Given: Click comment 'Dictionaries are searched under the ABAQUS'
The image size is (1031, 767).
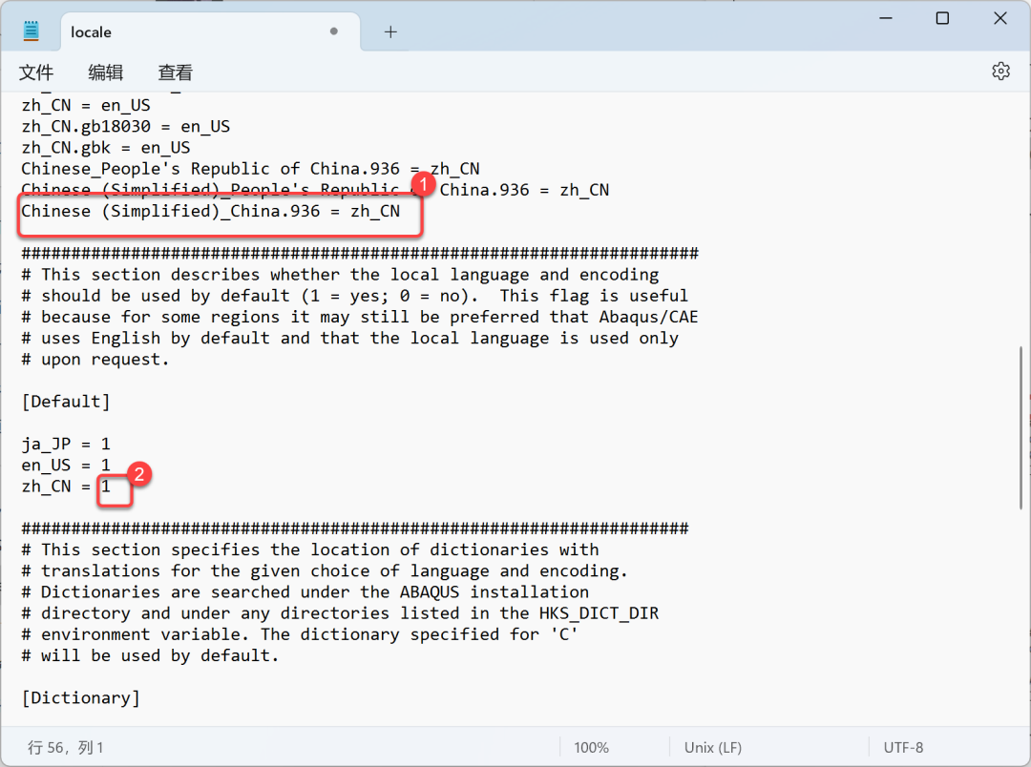Looking at the screenshot, I should pos(305,591).
